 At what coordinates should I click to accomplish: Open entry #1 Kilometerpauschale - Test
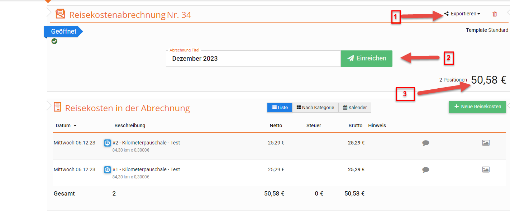click(x=146, y=169)
